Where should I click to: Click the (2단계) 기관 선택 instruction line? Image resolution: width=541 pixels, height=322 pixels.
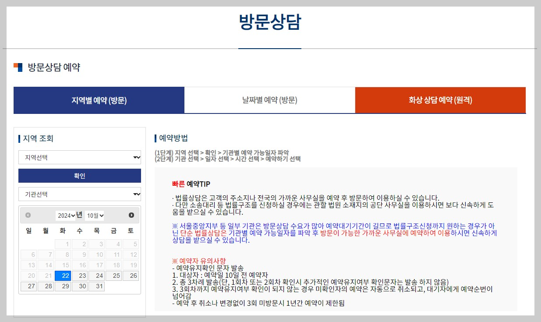coord(227,159)
